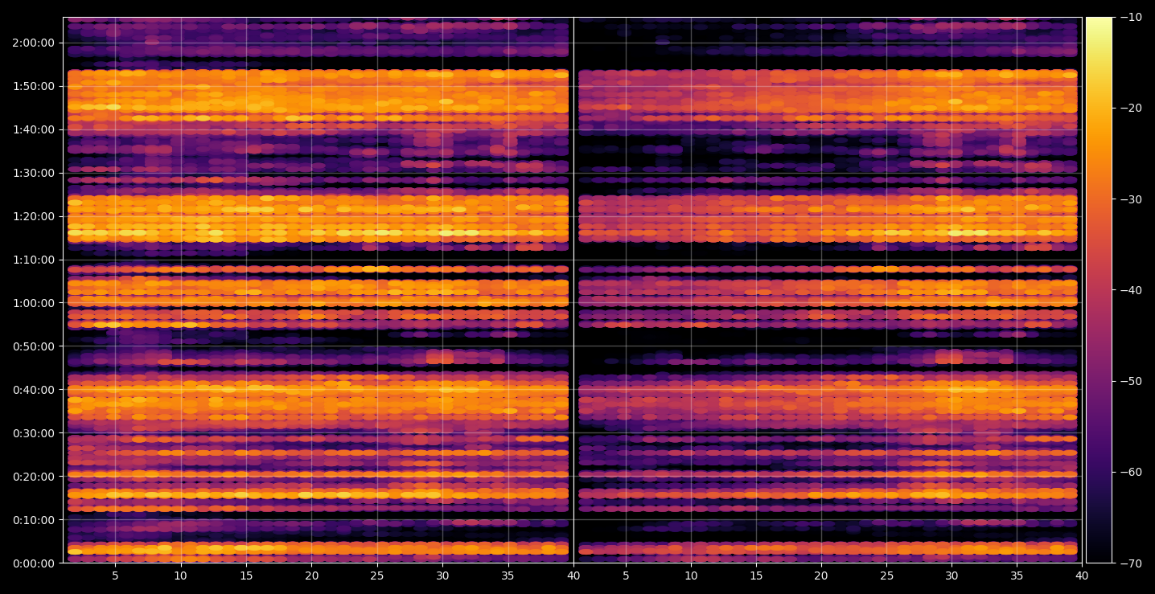Click the 0:40:00 y-axis tick label

[32, 390]
